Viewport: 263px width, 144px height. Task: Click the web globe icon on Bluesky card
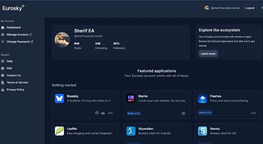(97, 113)
